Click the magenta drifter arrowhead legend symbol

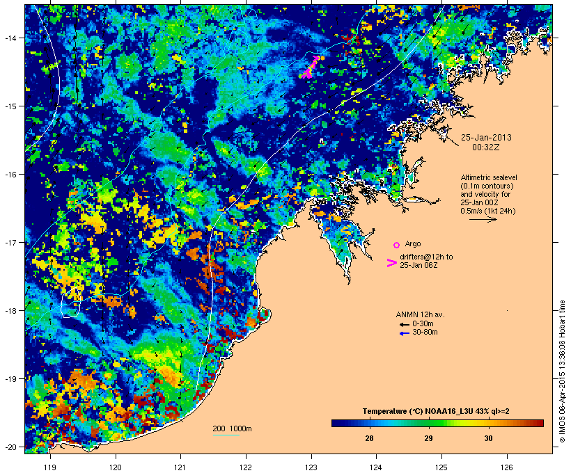tap(391, 263)
